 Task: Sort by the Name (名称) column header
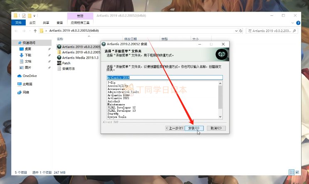click(60, 39)
